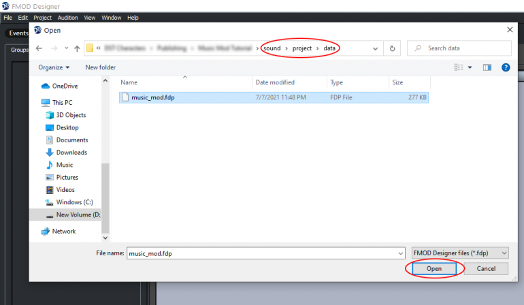This screenshot has width=524, height=305.
Task: Click the 7/7/2021 11:48 PM date cell
Action: click(x=280, y=97)
